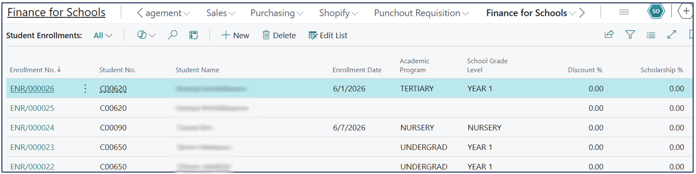Expand the Purchasing menu
The image size is (696, 174).
[x=277, y=13]
